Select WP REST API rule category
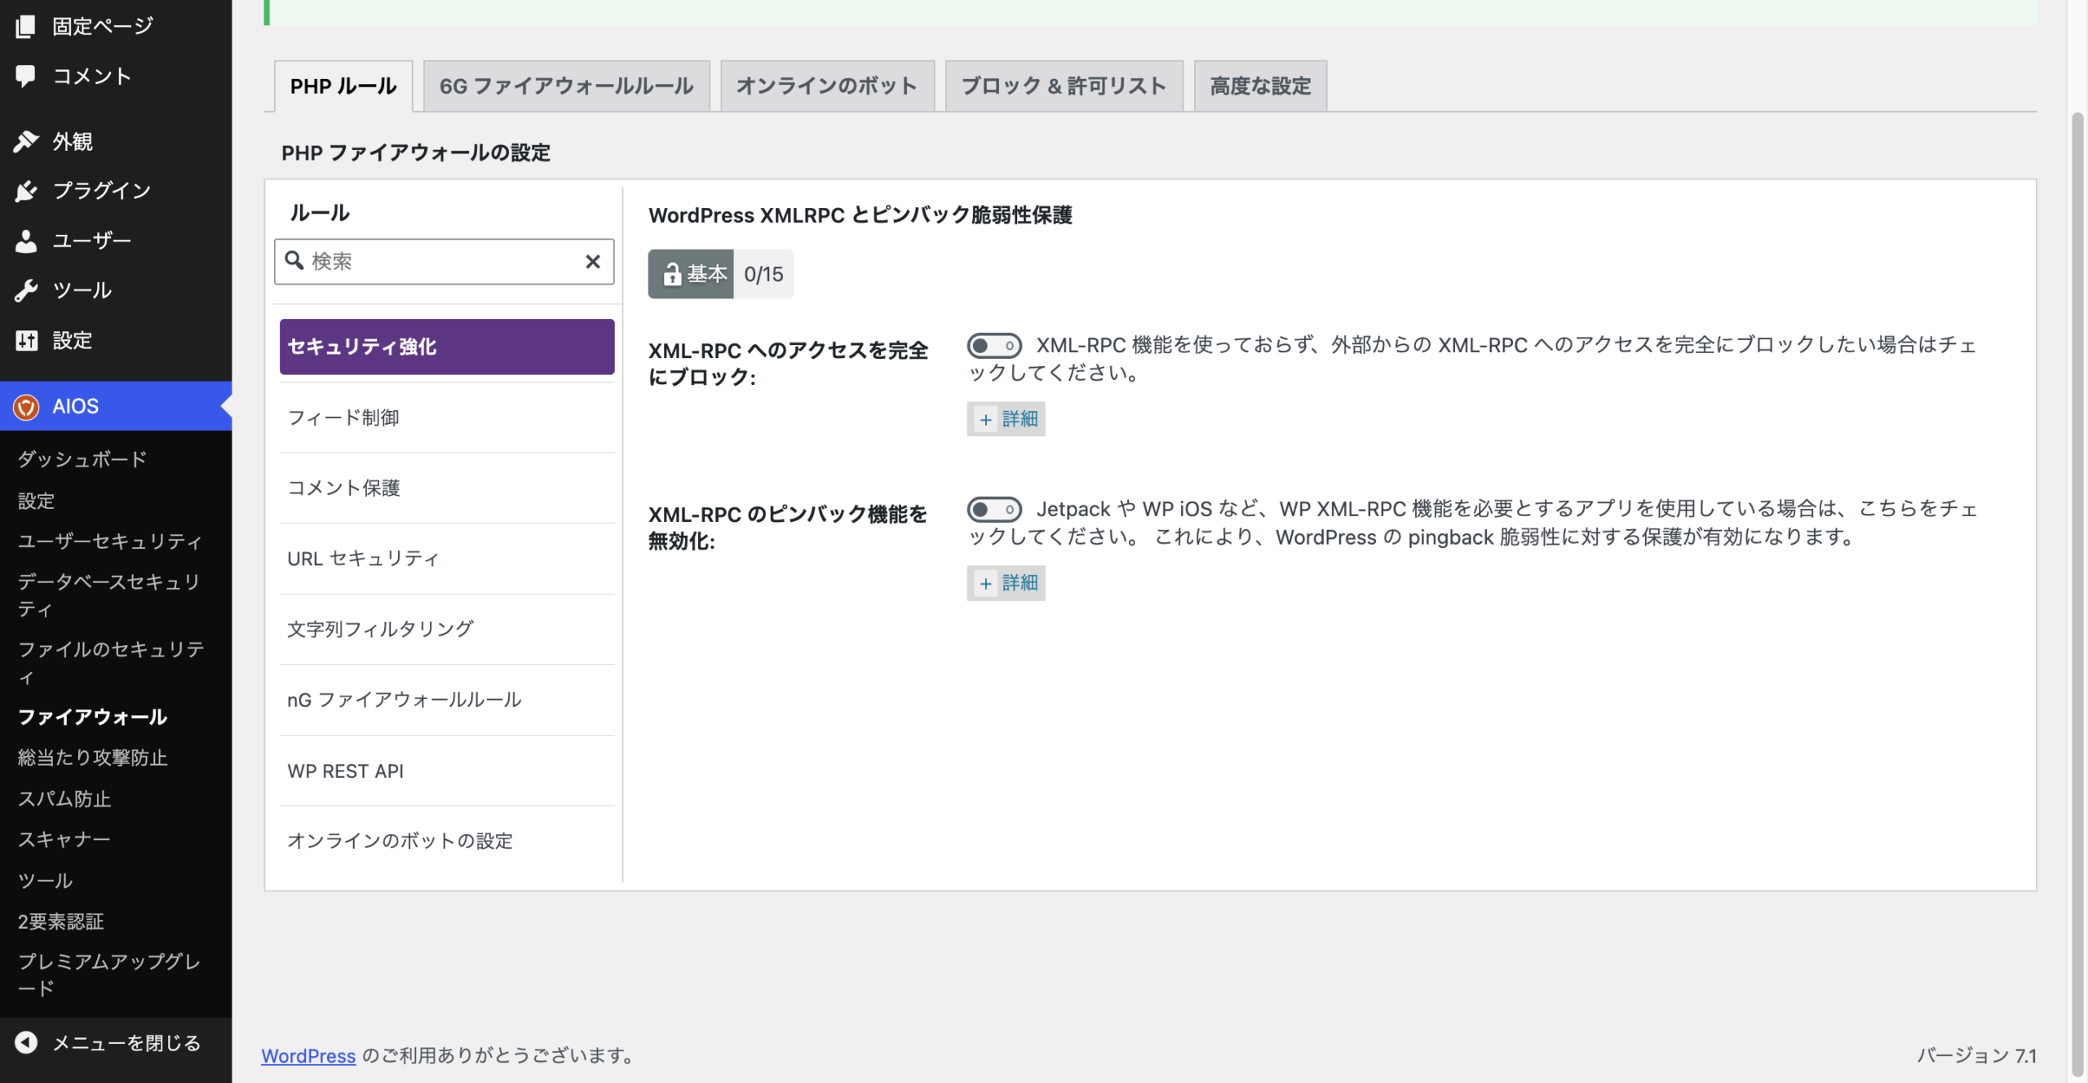The width and height of the screenshot is (2088, 1083). 447,771
